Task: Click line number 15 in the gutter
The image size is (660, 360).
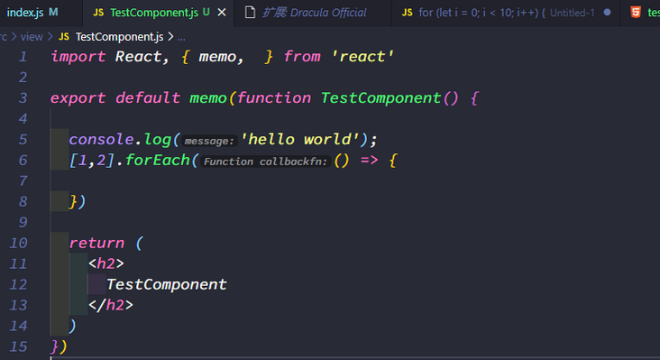Action: pyautogui.click(x=18, y=346)
